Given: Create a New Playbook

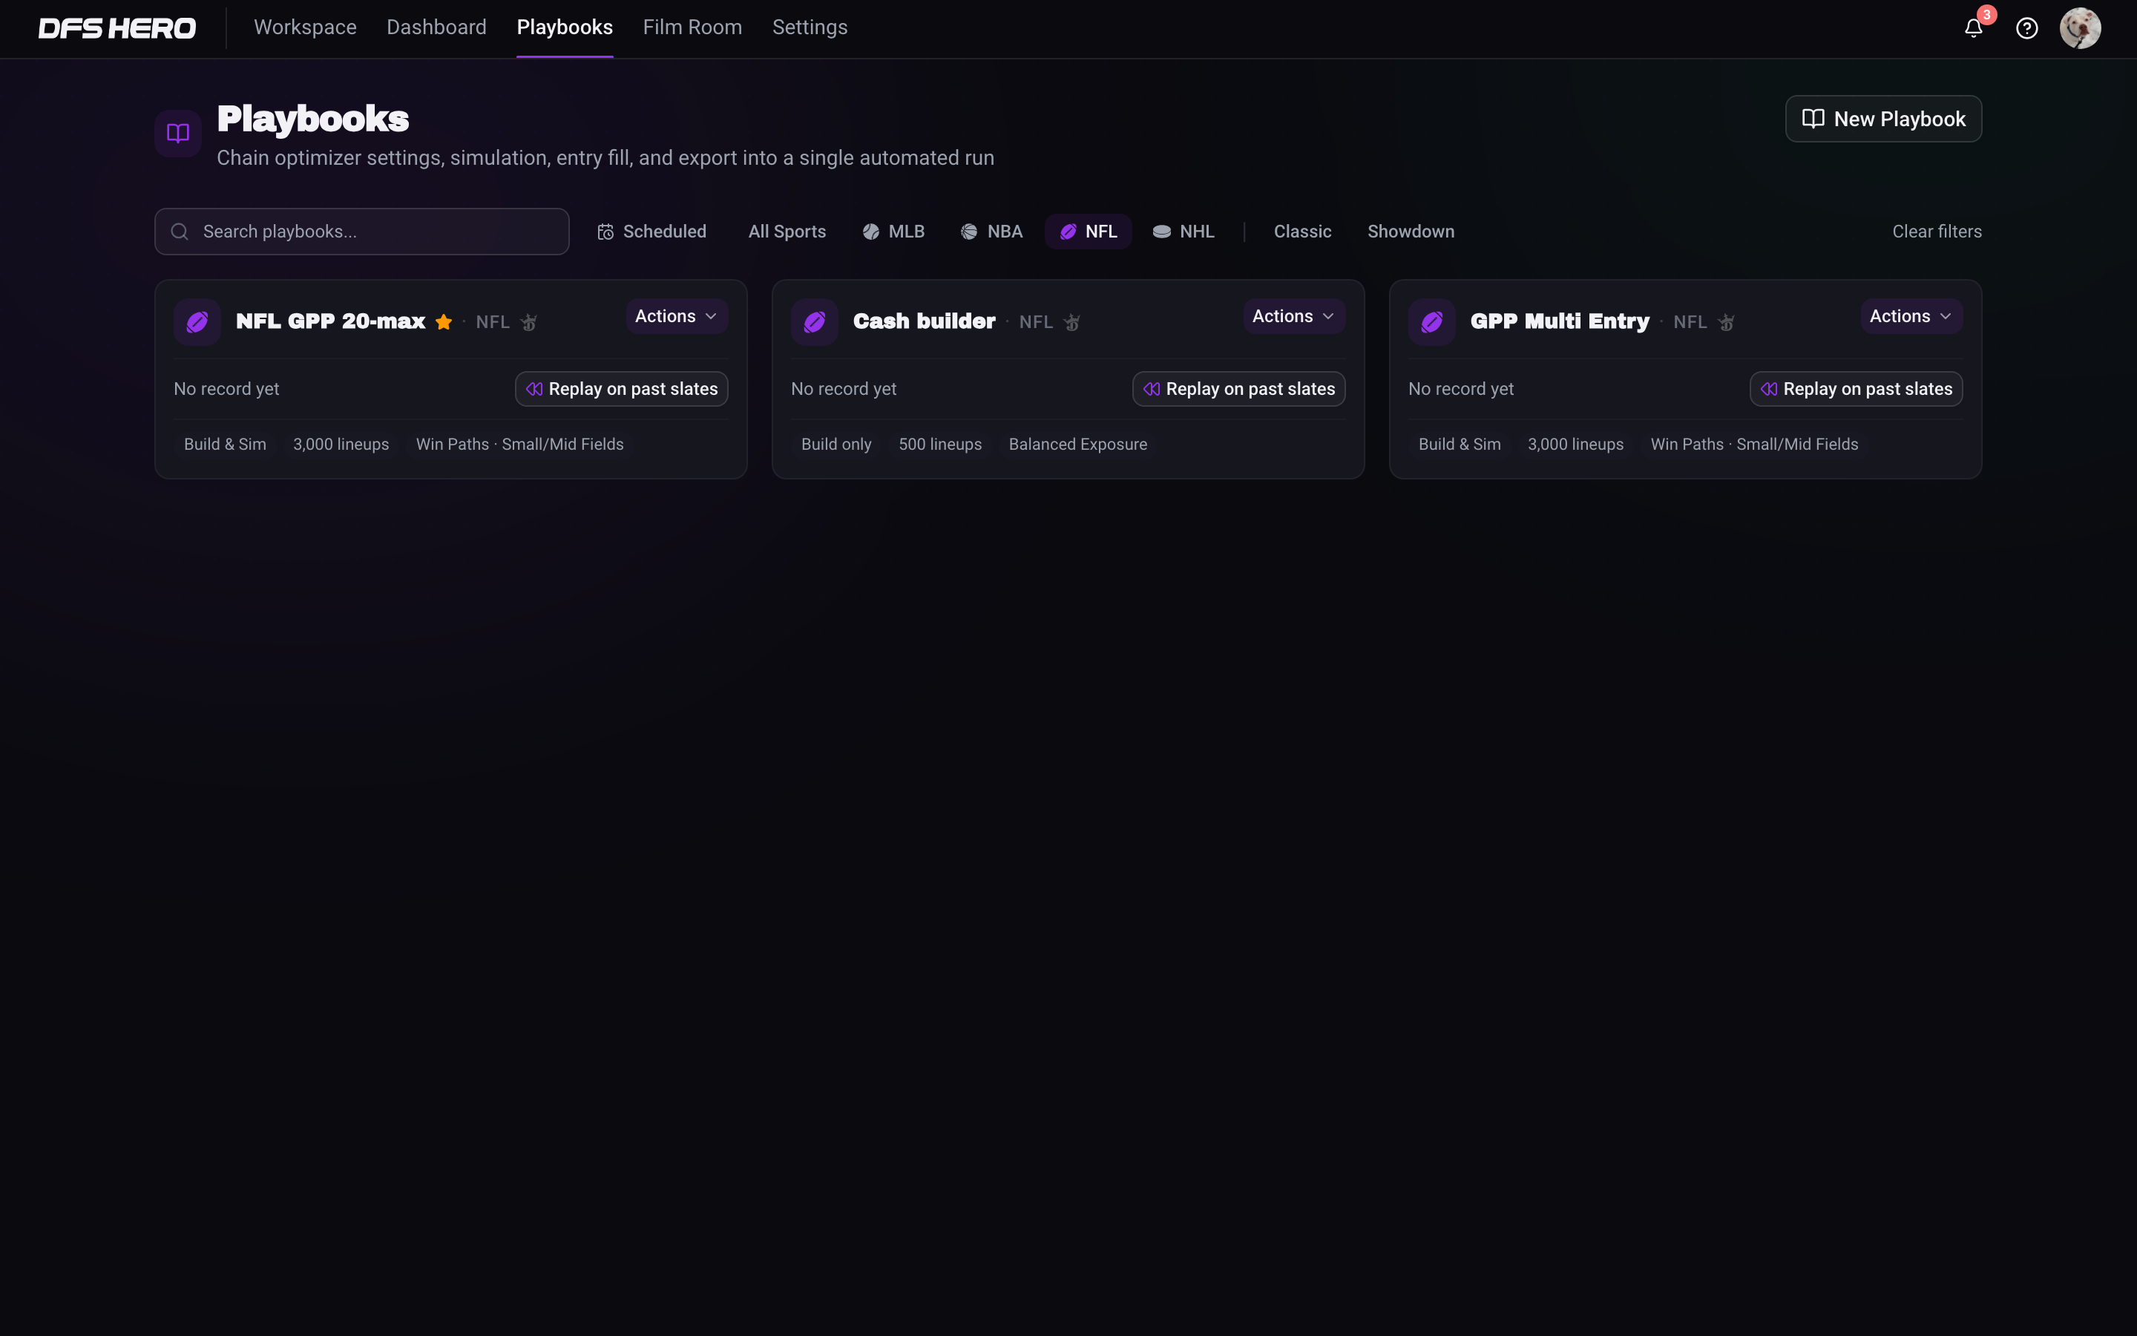Looking at the screenshot, I should pos(1882,119).
